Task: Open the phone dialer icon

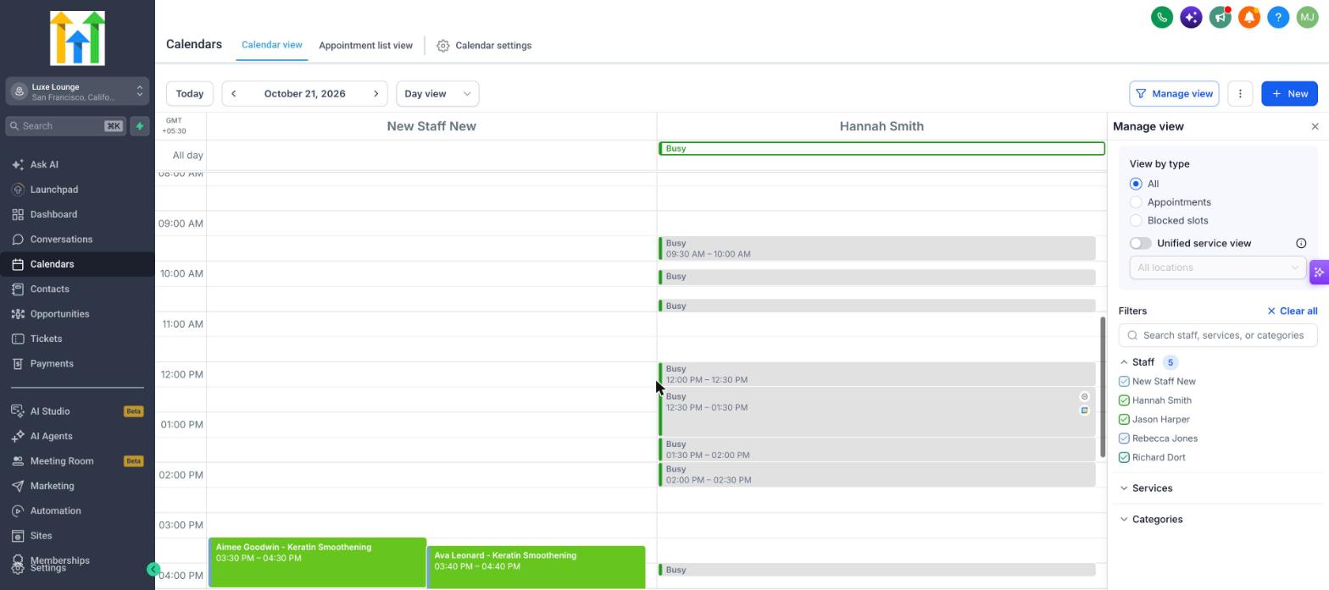Action: tap(1162, 17)
